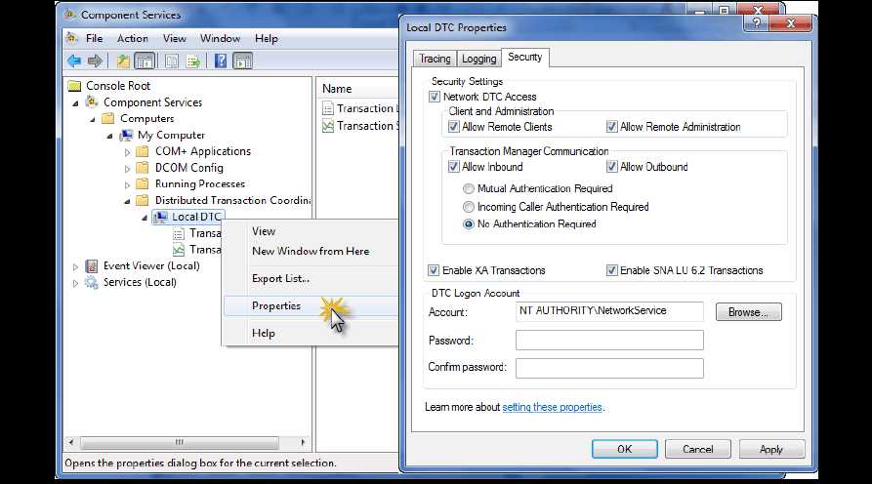Click the Password input field
This screenshot has width=872, height=484.
pos(609,341)
